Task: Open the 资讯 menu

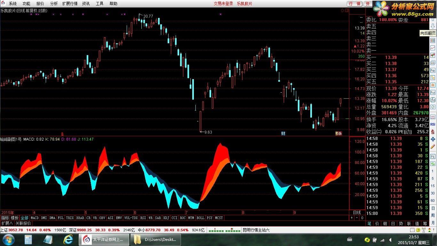Action: [x=86, y=4]
